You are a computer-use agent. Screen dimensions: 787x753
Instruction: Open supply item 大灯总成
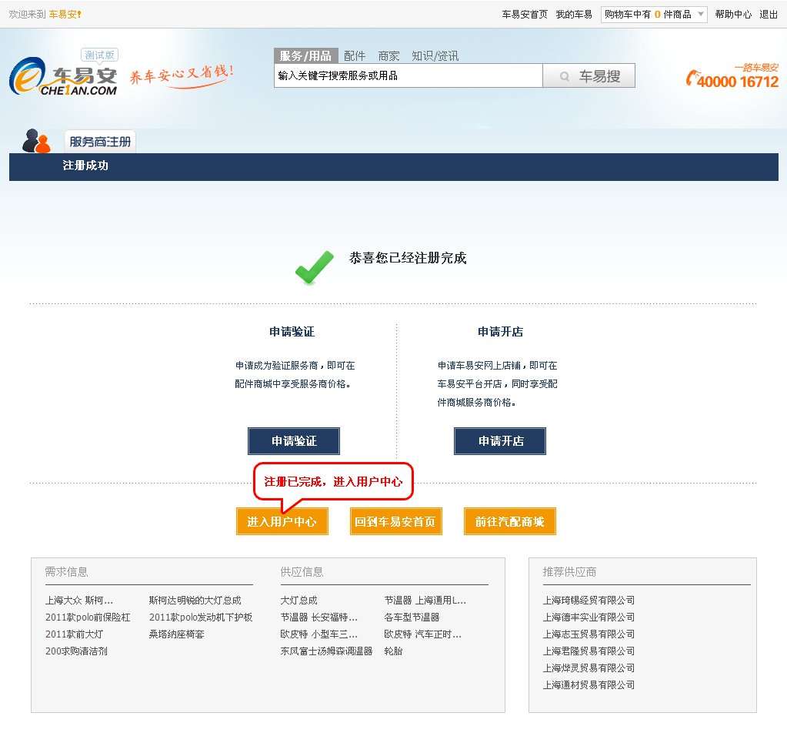point(298,601)
